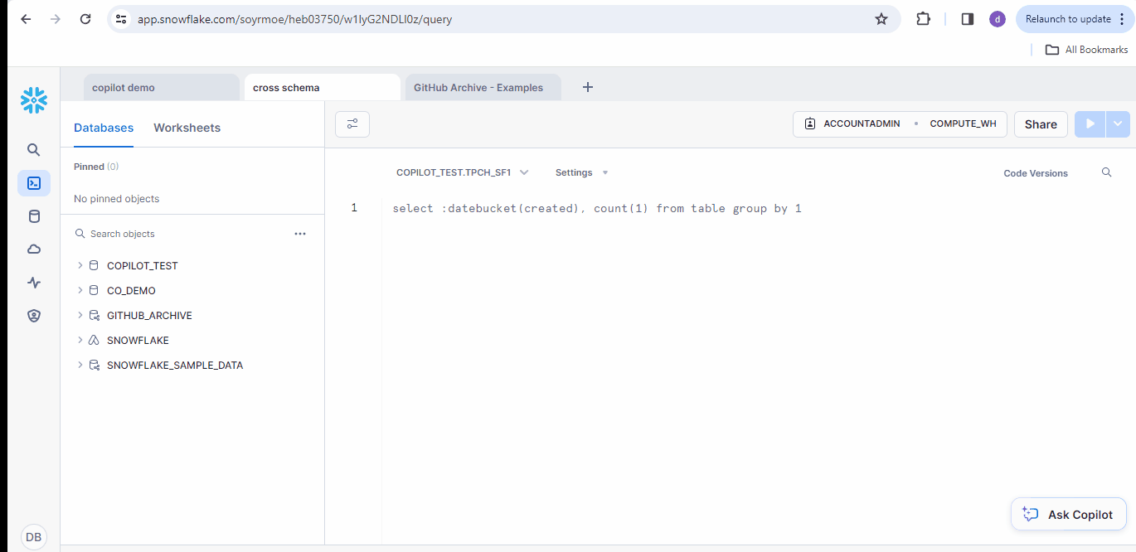Open the All Bookmarks folder
The width and height of the screenshot is (1136, 552).
click(1086, 50)
